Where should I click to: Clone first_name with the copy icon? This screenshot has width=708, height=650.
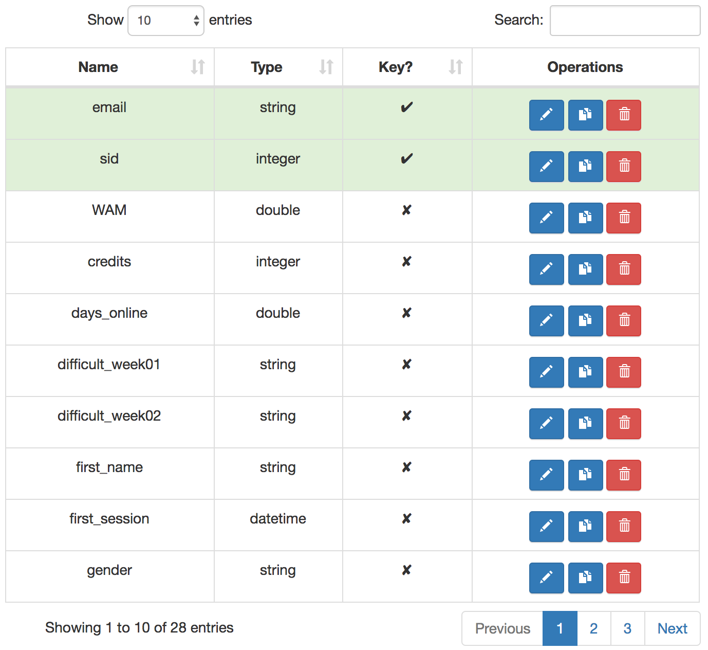tap(585, 475)
